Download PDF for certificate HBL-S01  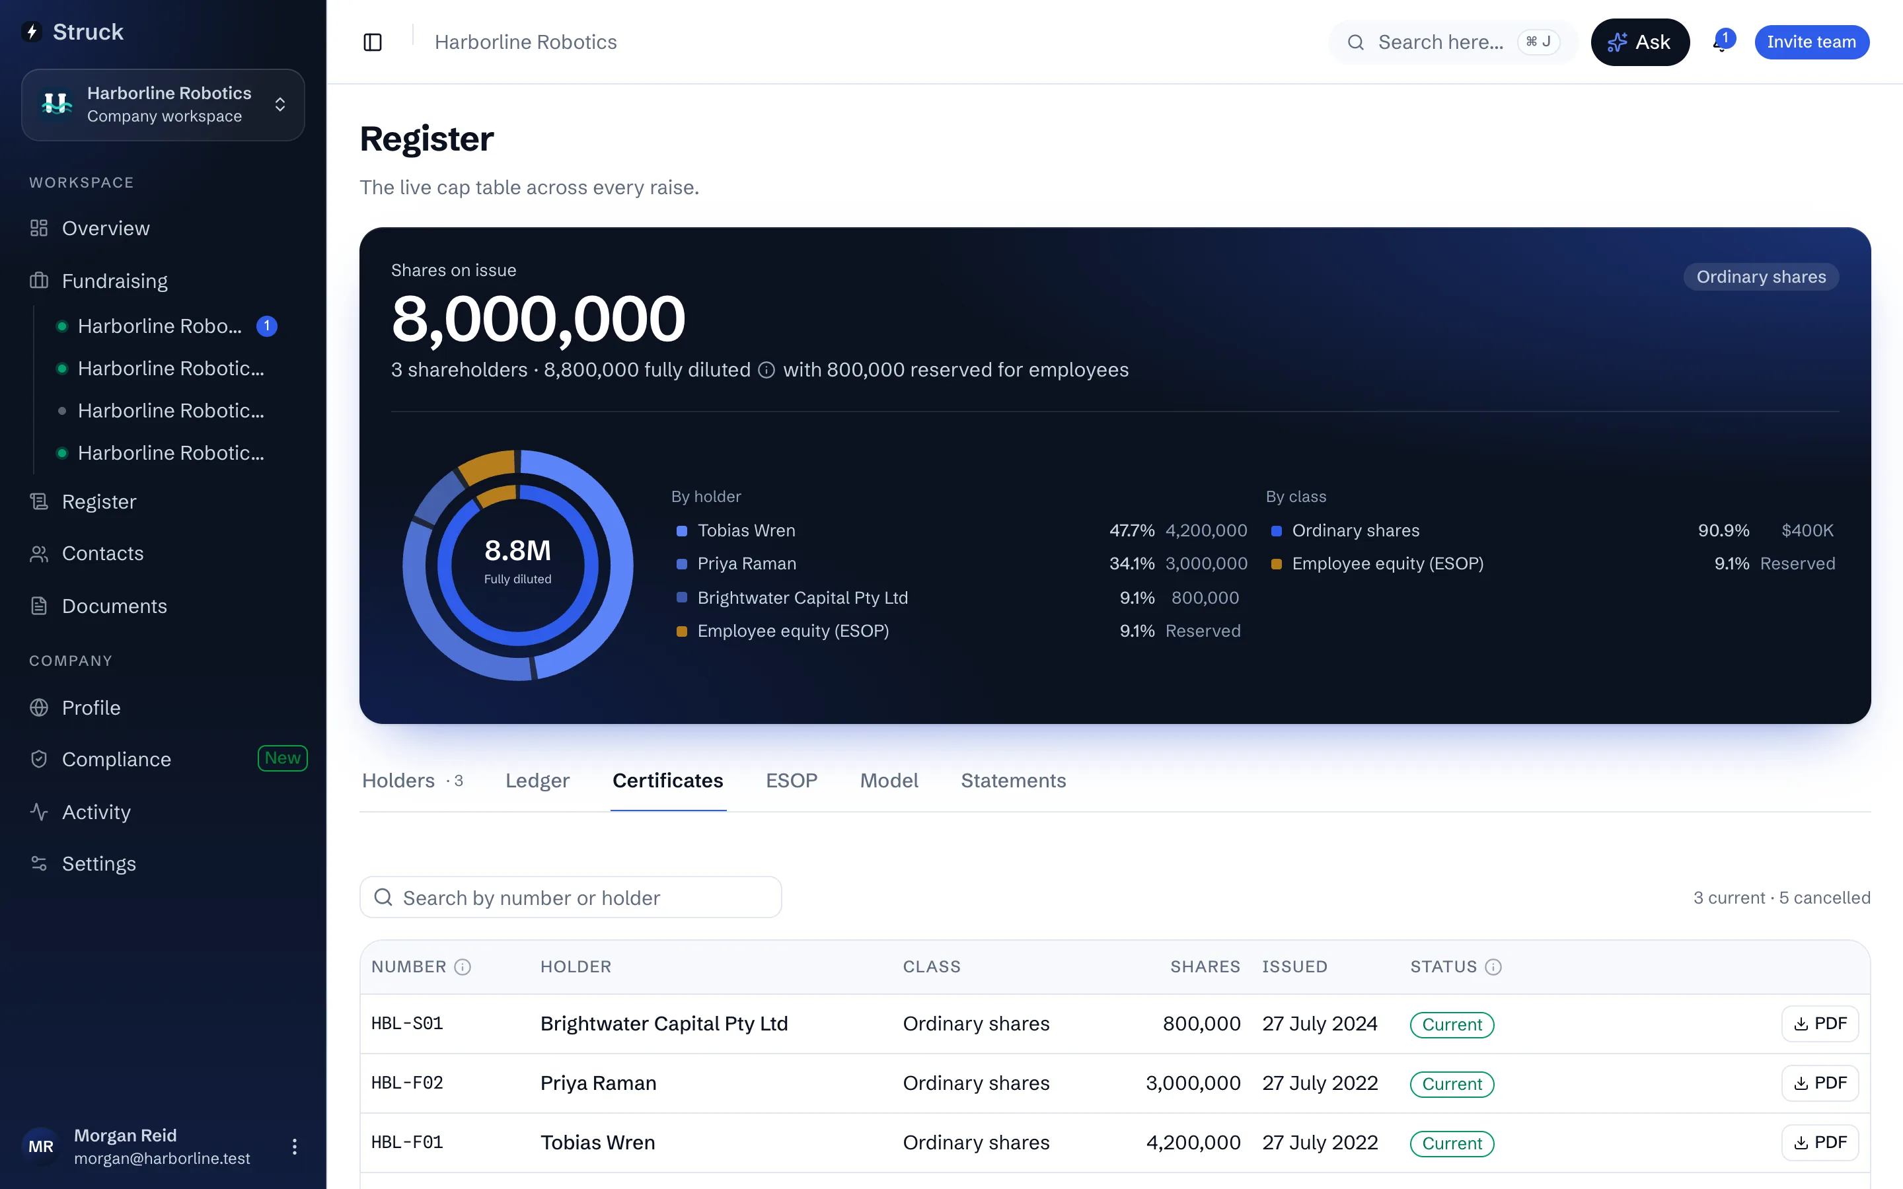(1820, 1024)
